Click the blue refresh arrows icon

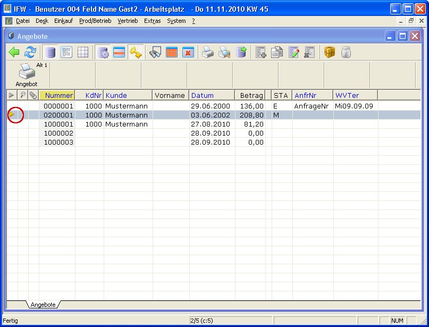30,52
